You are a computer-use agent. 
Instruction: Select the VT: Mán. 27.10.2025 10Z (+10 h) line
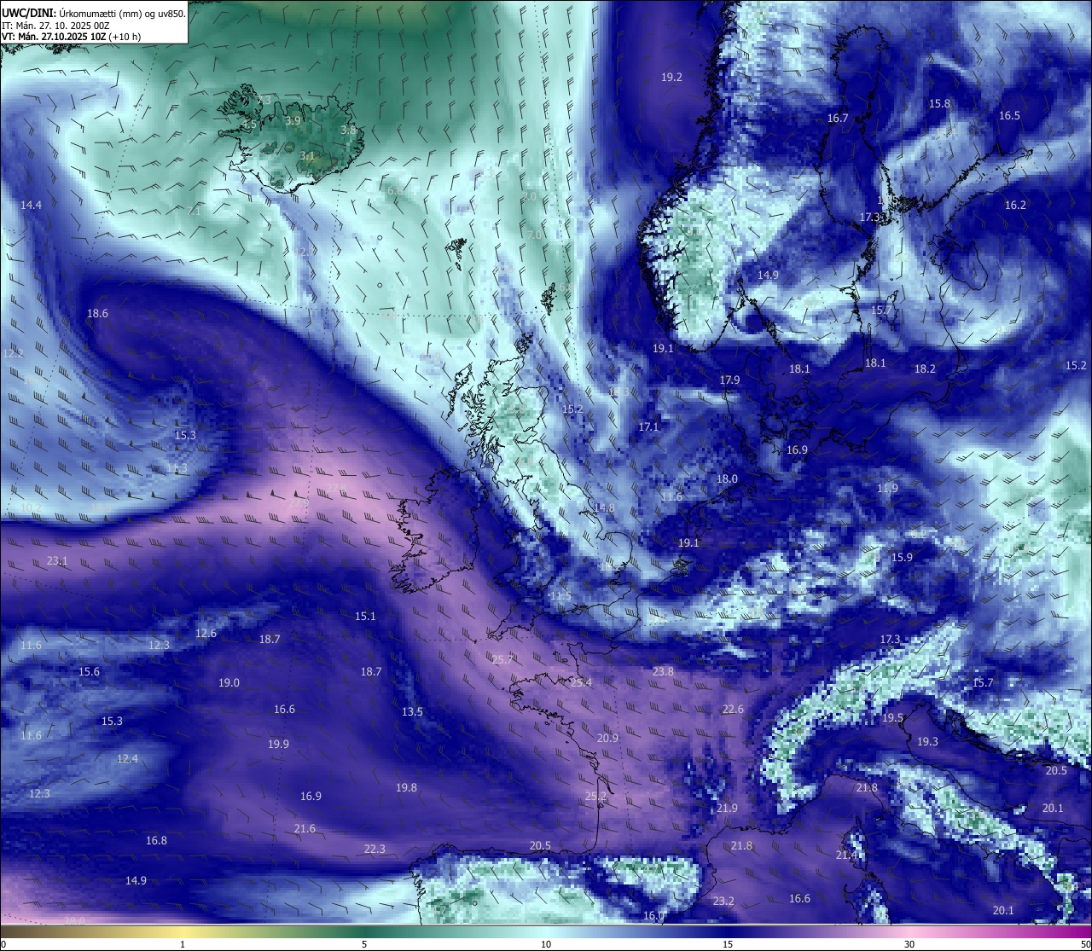click(x=71, y=37)
